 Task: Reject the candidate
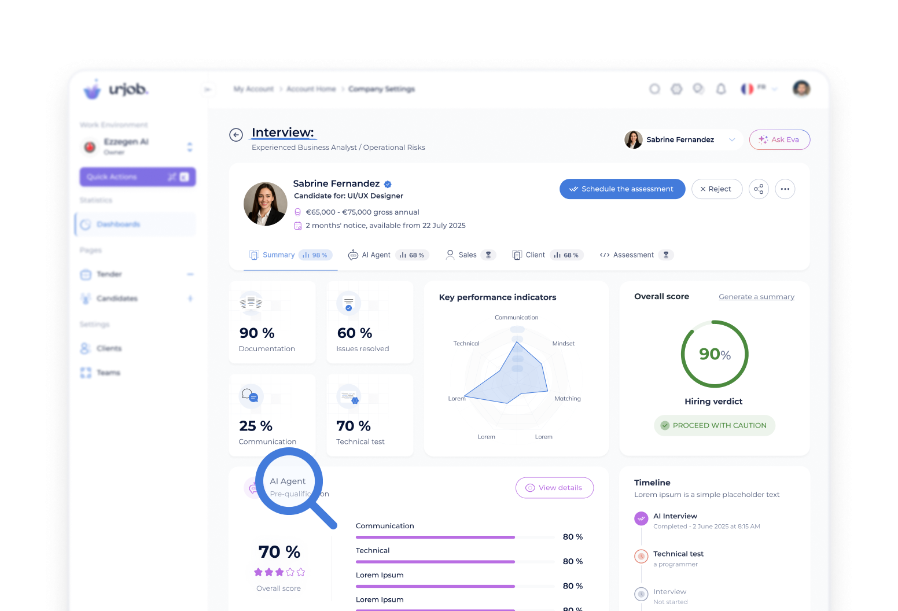[x=716, y=189]
